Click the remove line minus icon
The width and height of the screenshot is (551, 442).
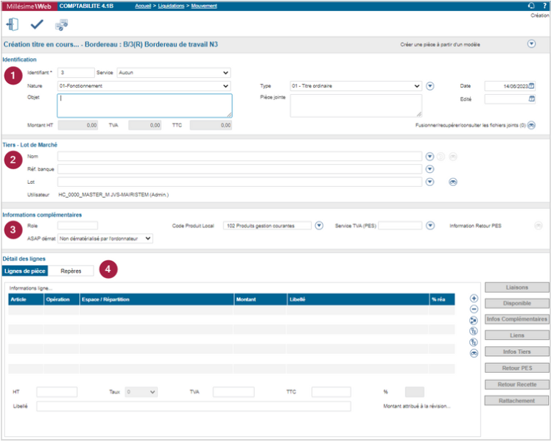(474, 310)
